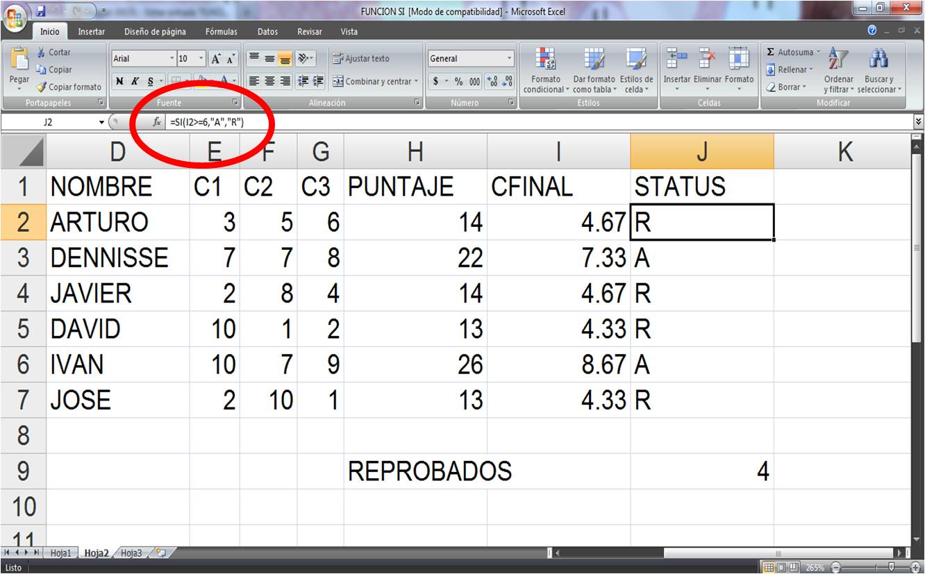925x574 pixels.
Task: Click the Cortar scissors icon
Action: point(41,53)
